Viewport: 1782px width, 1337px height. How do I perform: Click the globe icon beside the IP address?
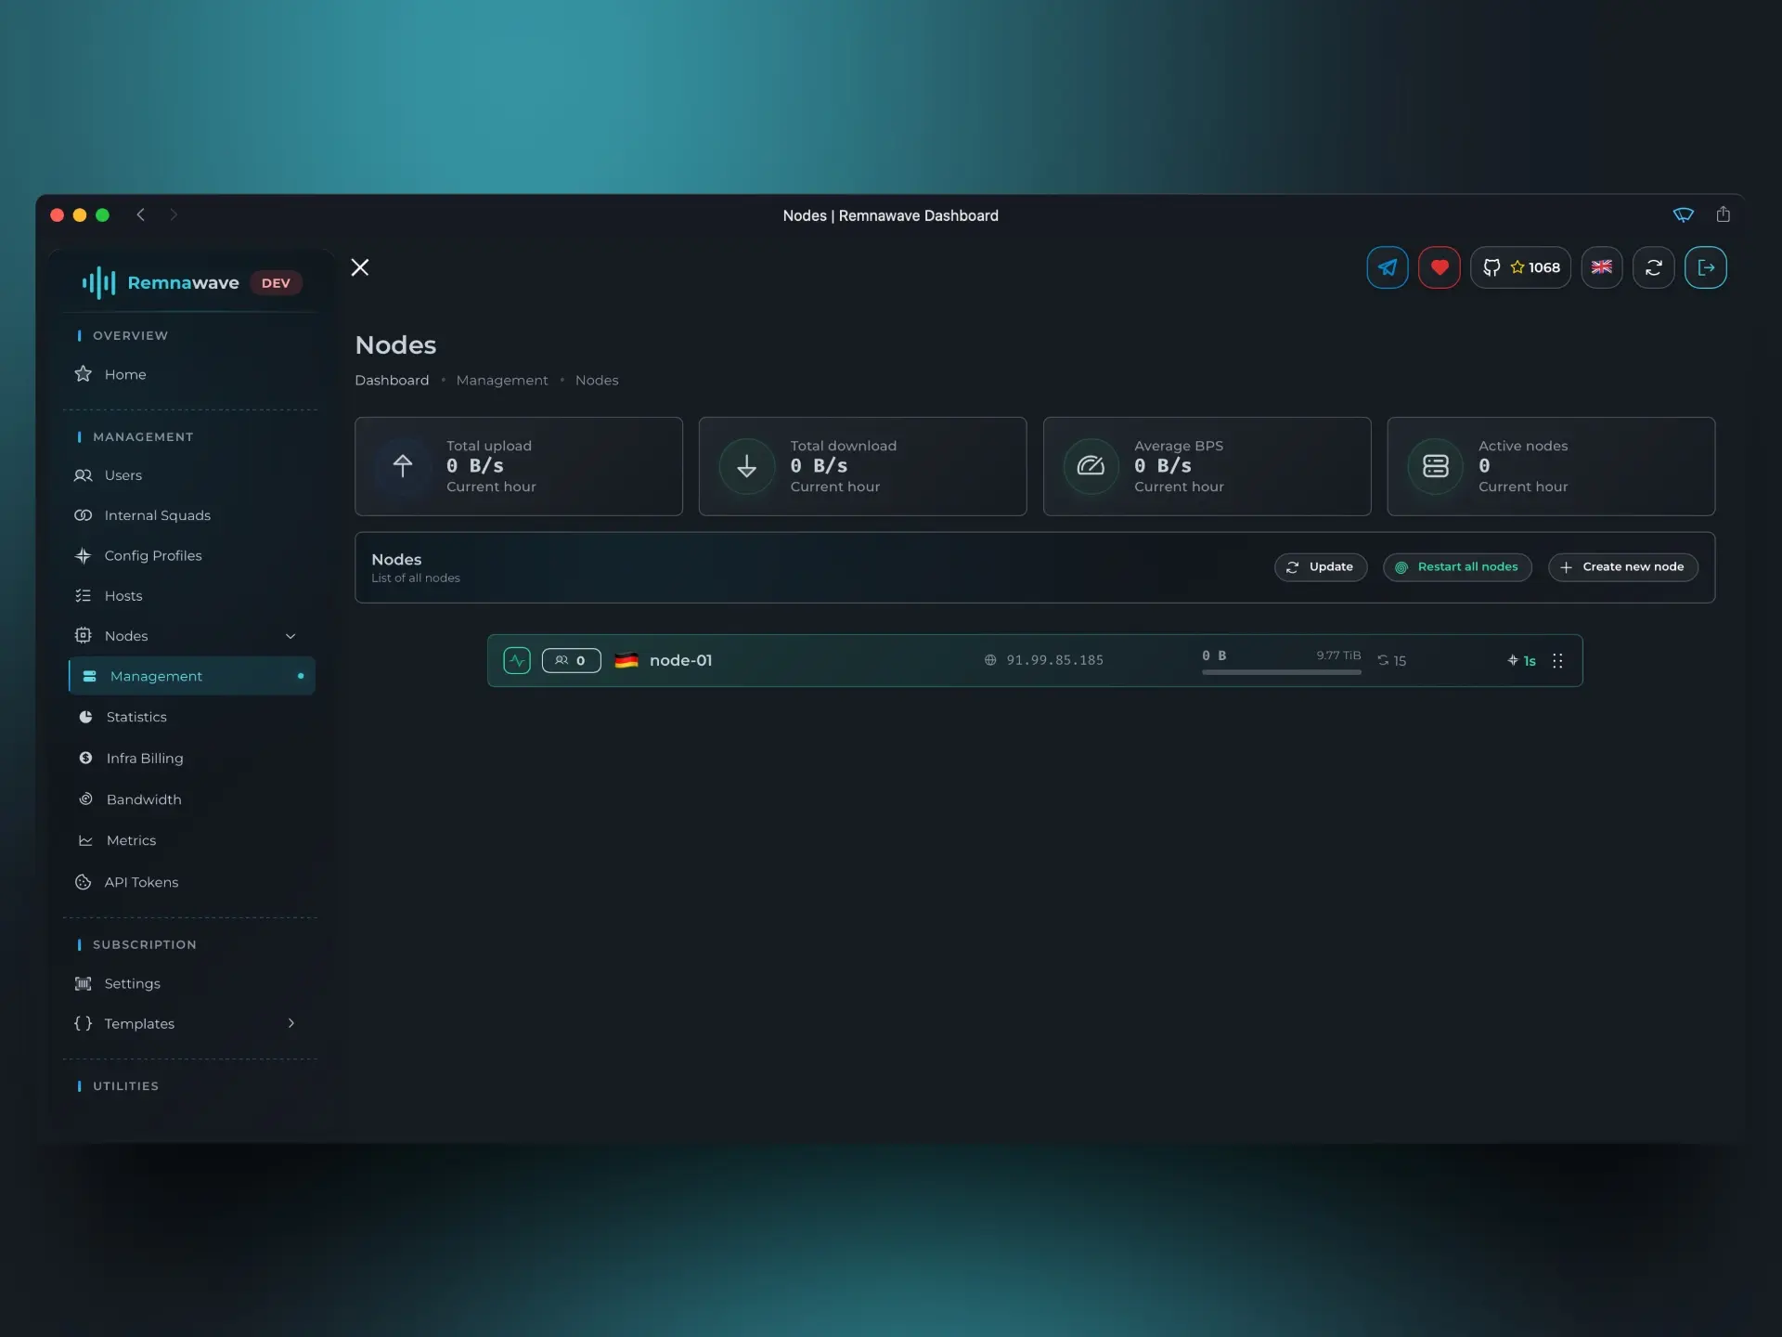[x=990, y=660]
